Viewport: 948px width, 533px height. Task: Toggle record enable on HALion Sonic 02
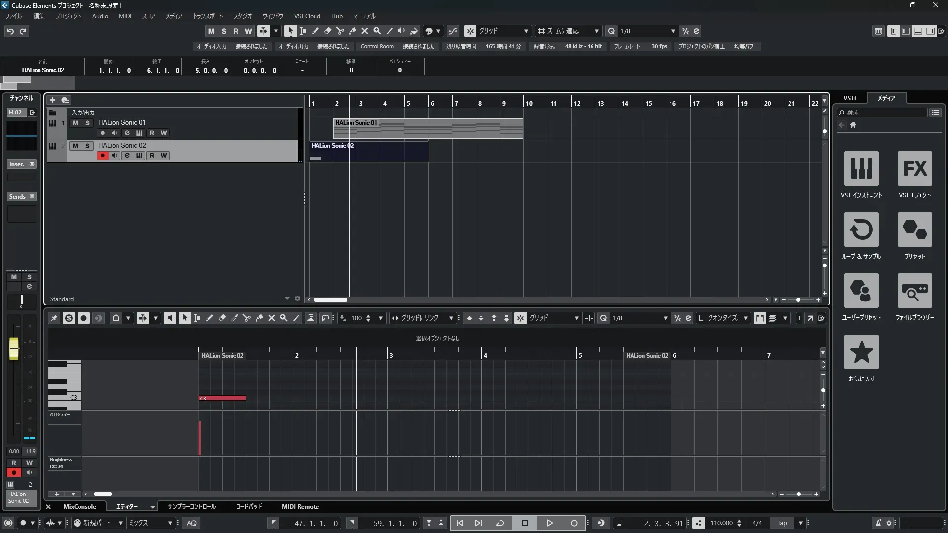tap(102, 156)
